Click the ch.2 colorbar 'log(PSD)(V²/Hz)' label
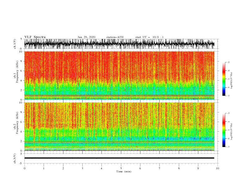Viewport: 245px width, 189px height. (232, 131)
